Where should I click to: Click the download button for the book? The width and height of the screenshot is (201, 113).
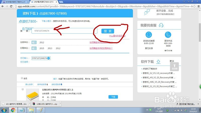click(113, 97)
